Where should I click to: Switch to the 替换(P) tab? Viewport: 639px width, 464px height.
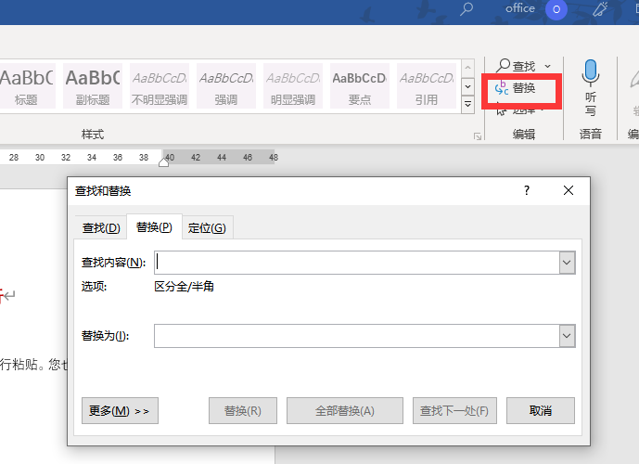point(154,227)
